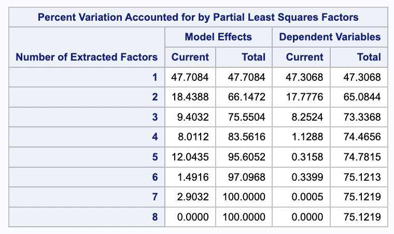The width and height of the screenshot is (394, 234).
Task: Click the row header for factor 5
Action: [x=154, y=157]
